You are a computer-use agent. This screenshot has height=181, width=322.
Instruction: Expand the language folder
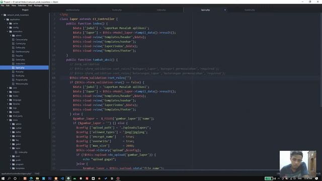(8, 100)
